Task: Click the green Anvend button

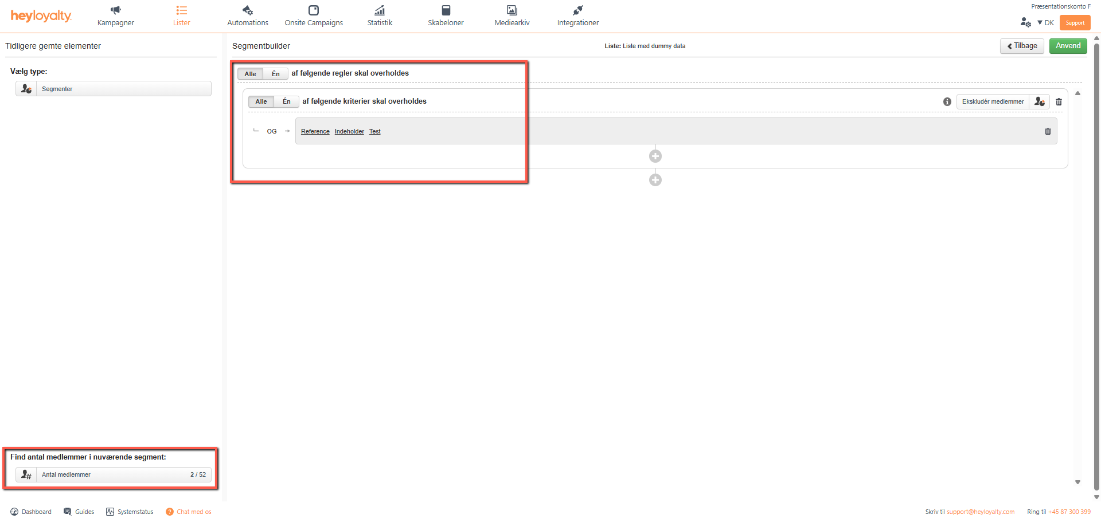Action: point(1068,46)
